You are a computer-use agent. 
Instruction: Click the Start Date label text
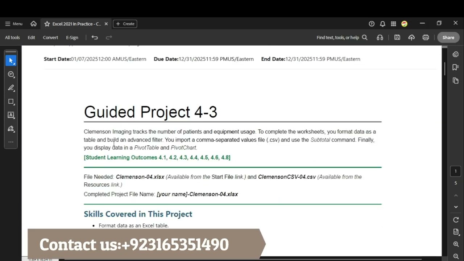[57, 59]
